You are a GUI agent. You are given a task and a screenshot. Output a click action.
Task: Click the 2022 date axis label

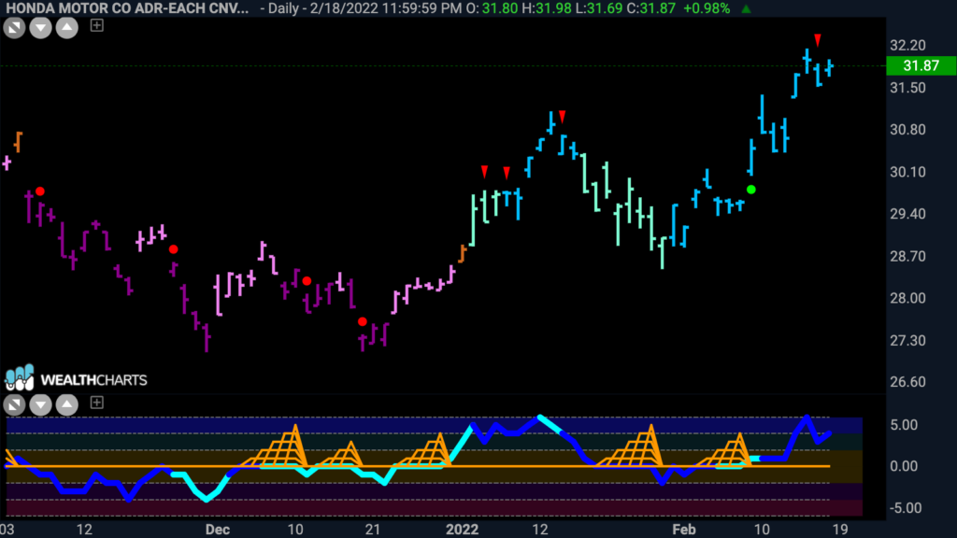462,530
